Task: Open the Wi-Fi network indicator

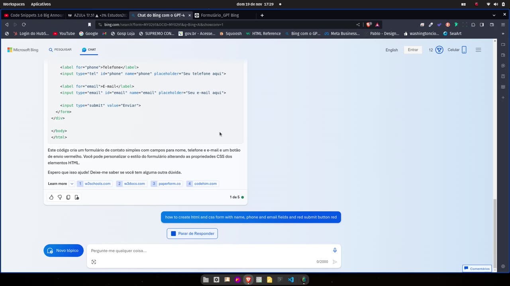Action: click(x=488, y=4)
